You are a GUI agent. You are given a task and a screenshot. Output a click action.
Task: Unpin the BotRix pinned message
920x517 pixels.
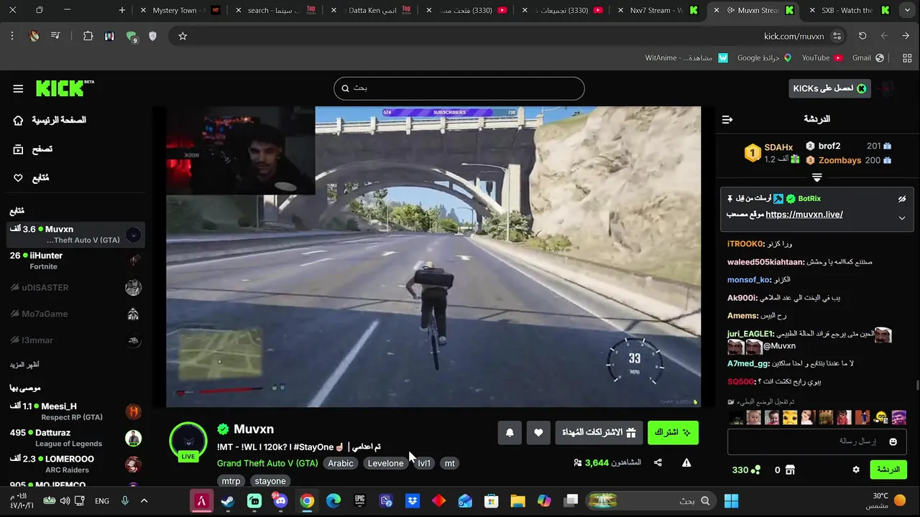(902, 199)
